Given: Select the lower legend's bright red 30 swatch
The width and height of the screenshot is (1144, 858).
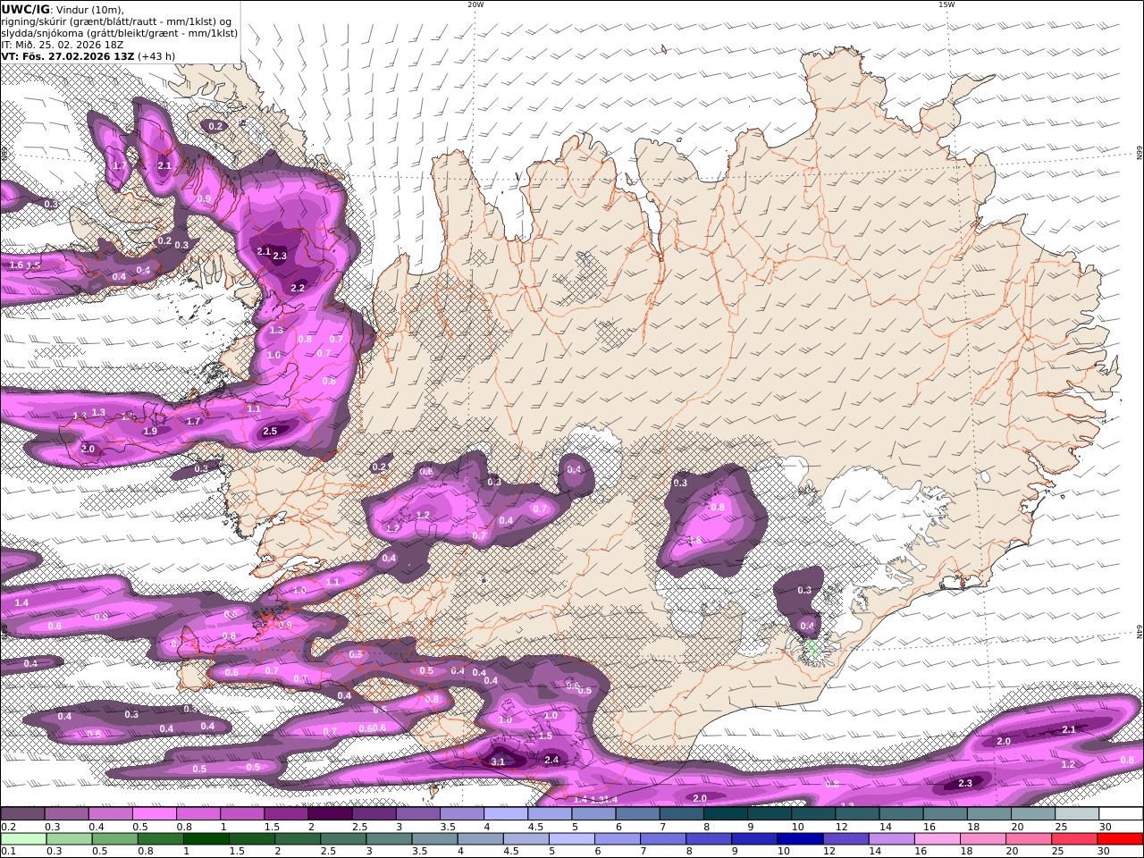Looking at the screenshot, I should (x=1120, y=838).
